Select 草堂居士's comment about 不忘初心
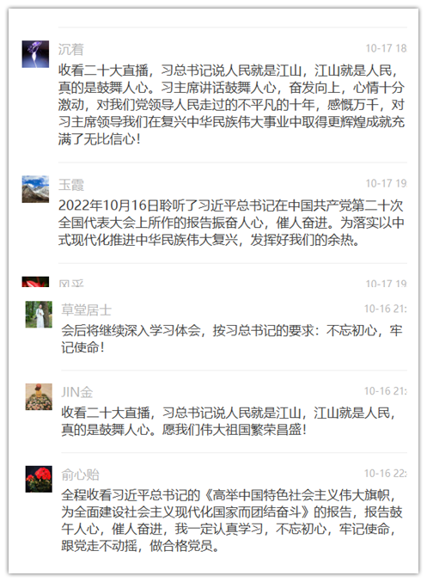This screenshot has width=427, height=582. click(231, 339)
